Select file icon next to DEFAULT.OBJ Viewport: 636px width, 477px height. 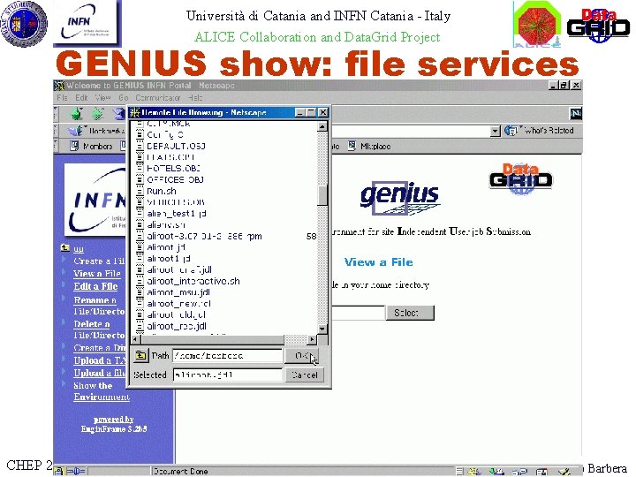[x=140, y=146]
